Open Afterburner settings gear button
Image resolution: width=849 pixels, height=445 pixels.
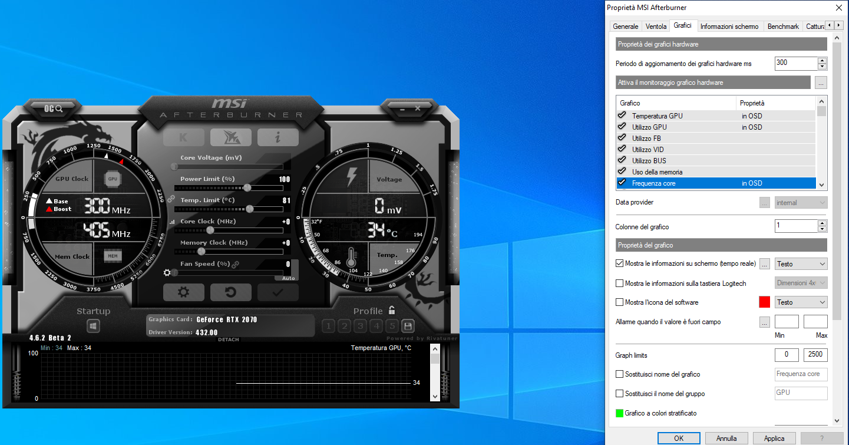(x=183, y=292)
